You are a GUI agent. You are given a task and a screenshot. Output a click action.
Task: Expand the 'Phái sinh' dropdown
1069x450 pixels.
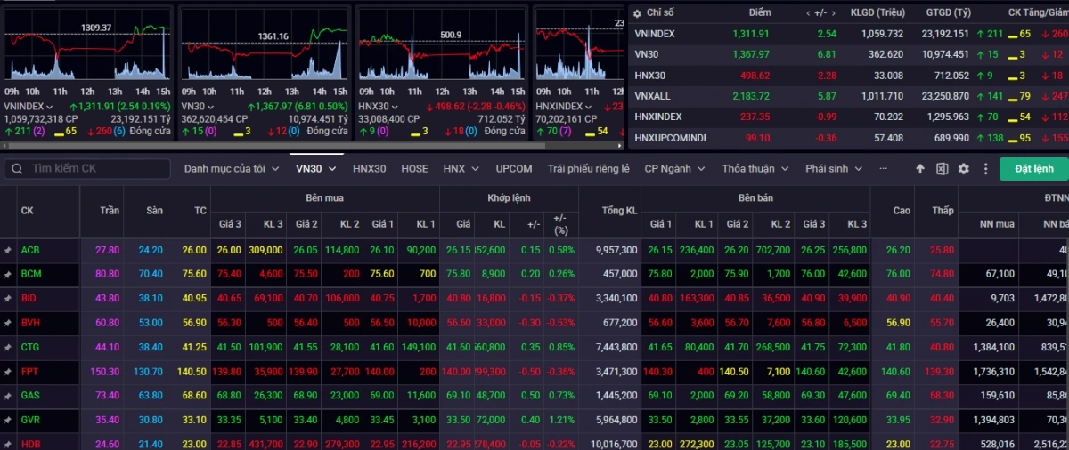coord(834,168)
